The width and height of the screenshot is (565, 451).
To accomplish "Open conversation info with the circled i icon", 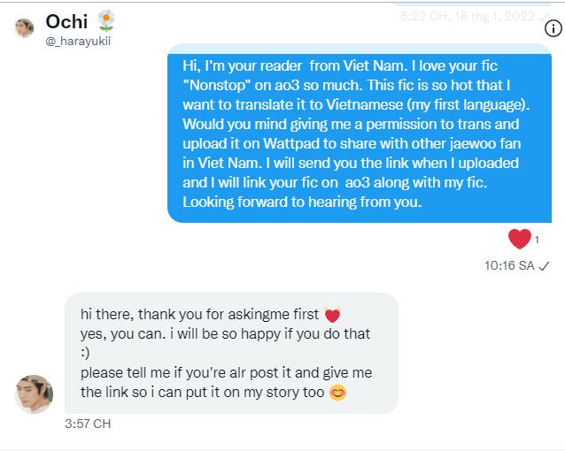I will tap(553, 28).
